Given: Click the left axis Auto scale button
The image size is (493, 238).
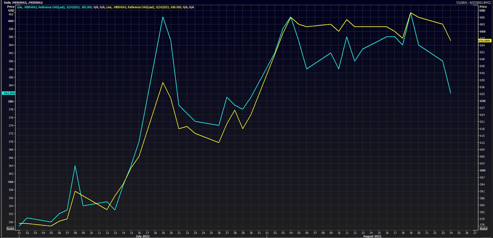Looking at the screenshot, I should pyautogui.click(x=10, y=228).
